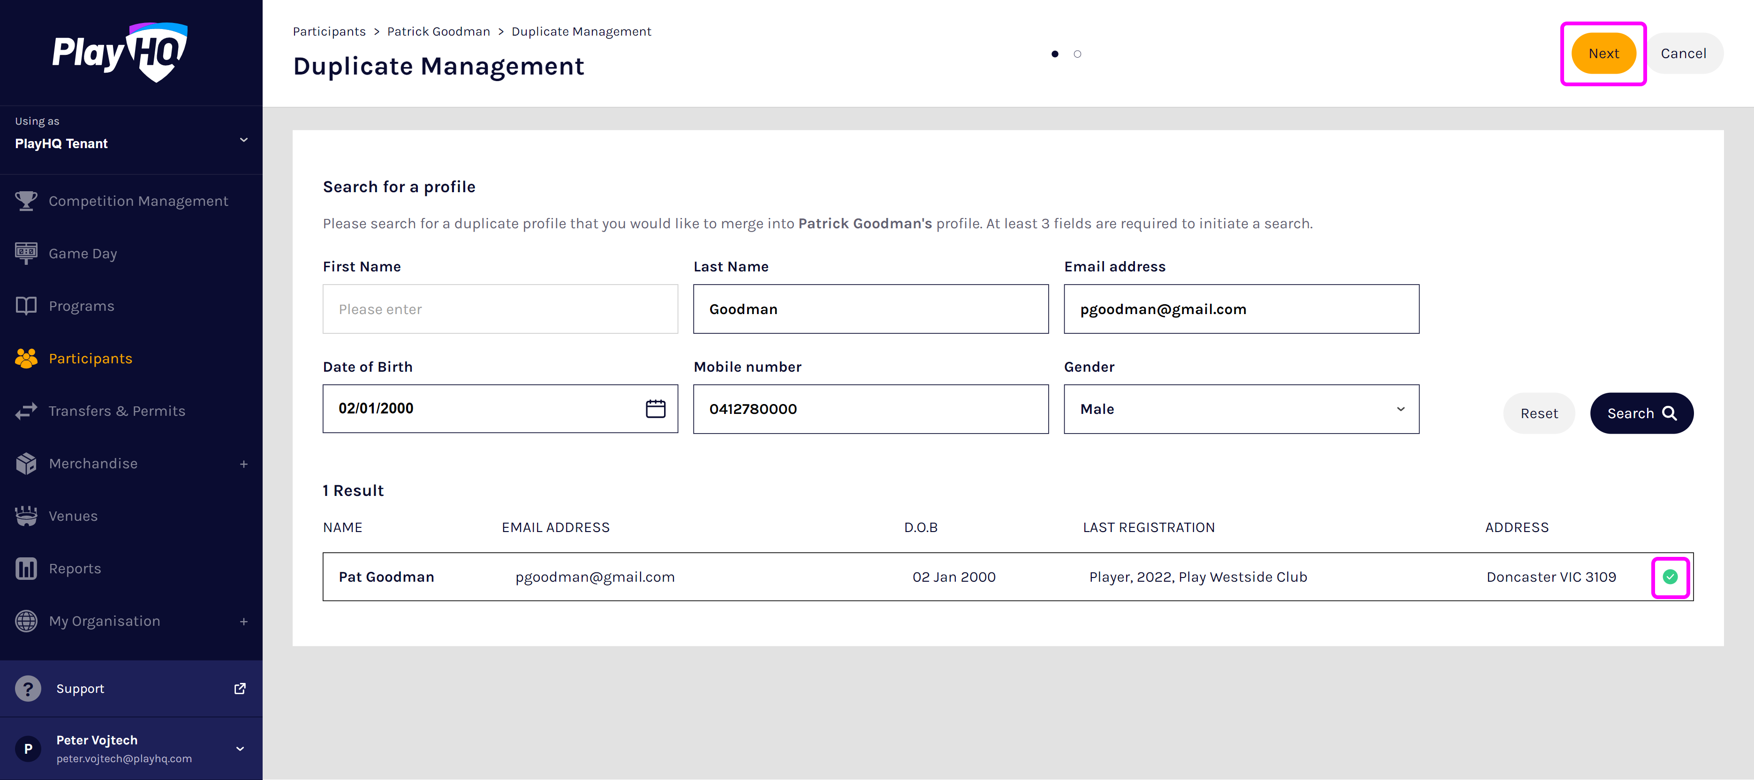Click the Pat Goodman name cell
This screenshot has height=780, width=1754.
(386, 577)
